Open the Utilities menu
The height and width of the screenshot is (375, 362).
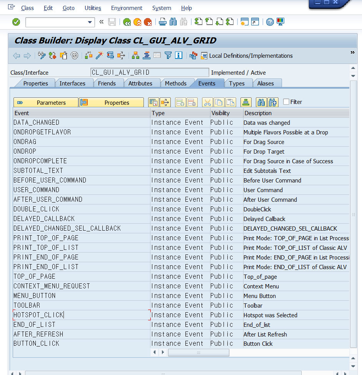pyautogui.click(x=93, y=8)
